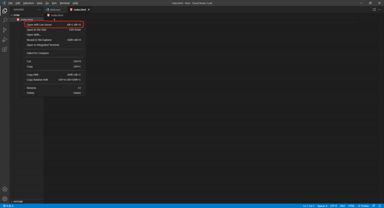Click Spaces: 4 indentation setting
This screenshot has height=208, width=384.
point(322,206)
